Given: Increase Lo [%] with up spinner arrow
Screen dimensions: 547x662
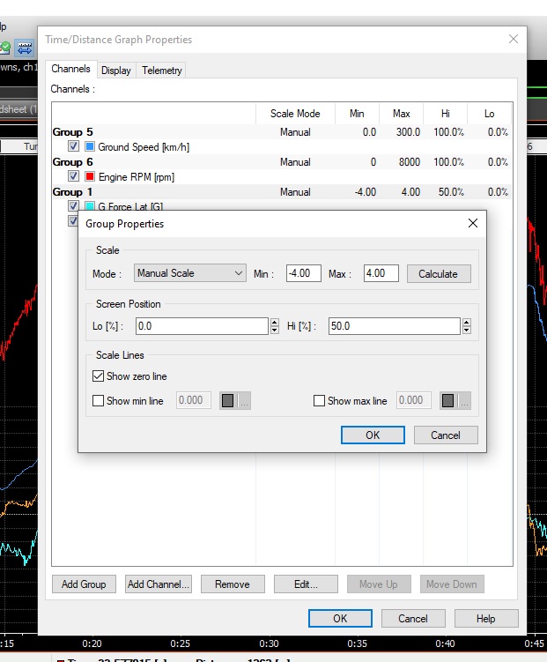Looking at the screenshot, I should (x=275, y=323).
